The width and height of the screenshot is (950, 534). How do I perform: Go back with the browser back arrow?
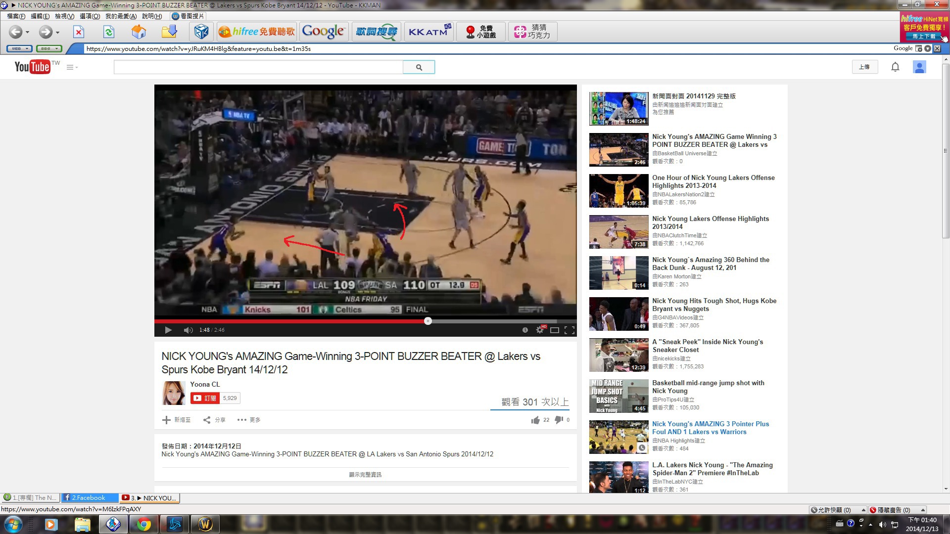point(15,32)
